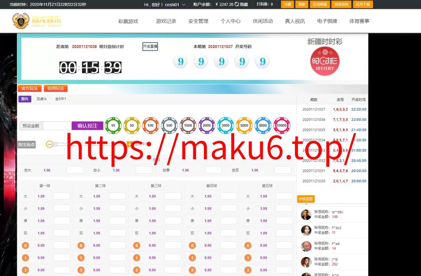Screen dimensions: 421x276
Task: Click the 预设金额 amount input field
Action: click(57, 126)
